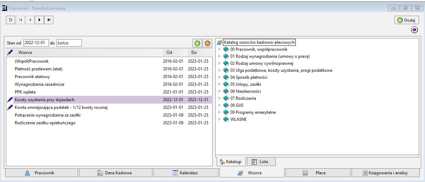The height and width of the screenshot is (182, 425).
Task: Expand 00 Pracownik, współpracownik catalog node
Action: point(219,49)
